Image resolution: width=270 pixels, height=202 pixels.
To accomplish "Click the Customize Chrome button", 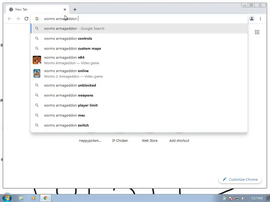I will [240, 179].
